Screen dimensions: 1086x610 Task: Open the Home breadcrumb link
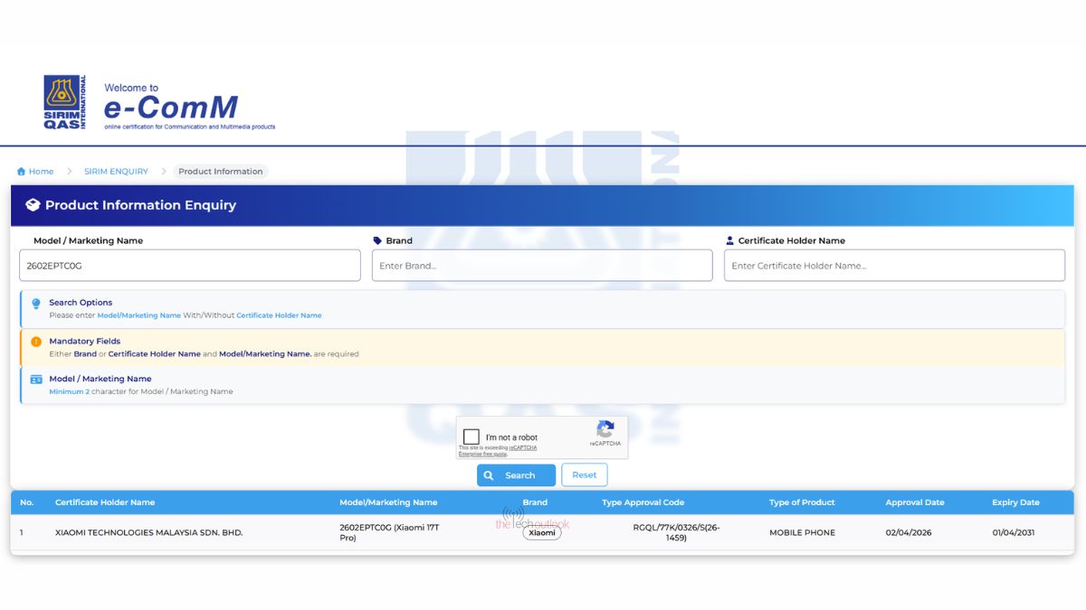tap(41, 172)
